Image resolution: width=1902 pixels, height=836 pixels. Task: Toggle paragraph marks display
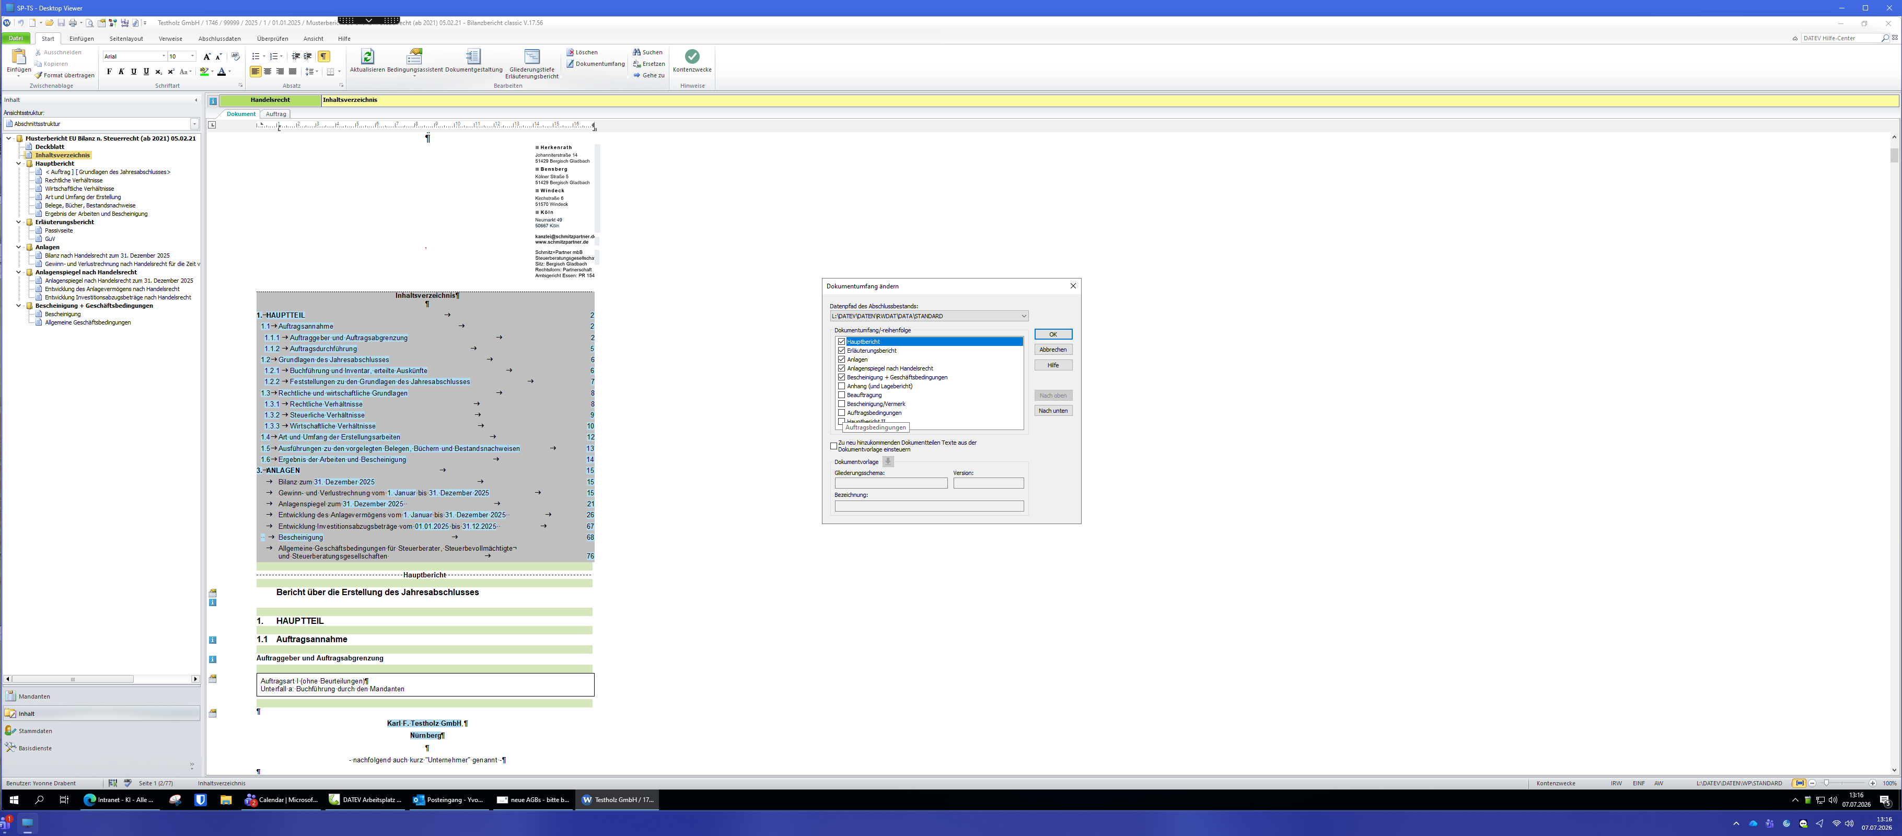click(x=323, y=57)
